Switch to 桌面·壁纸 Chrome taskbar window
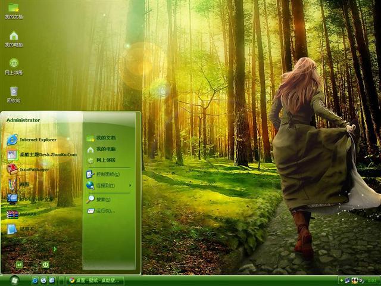Image resolution: width=381 pixels, height=286 pixels. tap(95, 281)
